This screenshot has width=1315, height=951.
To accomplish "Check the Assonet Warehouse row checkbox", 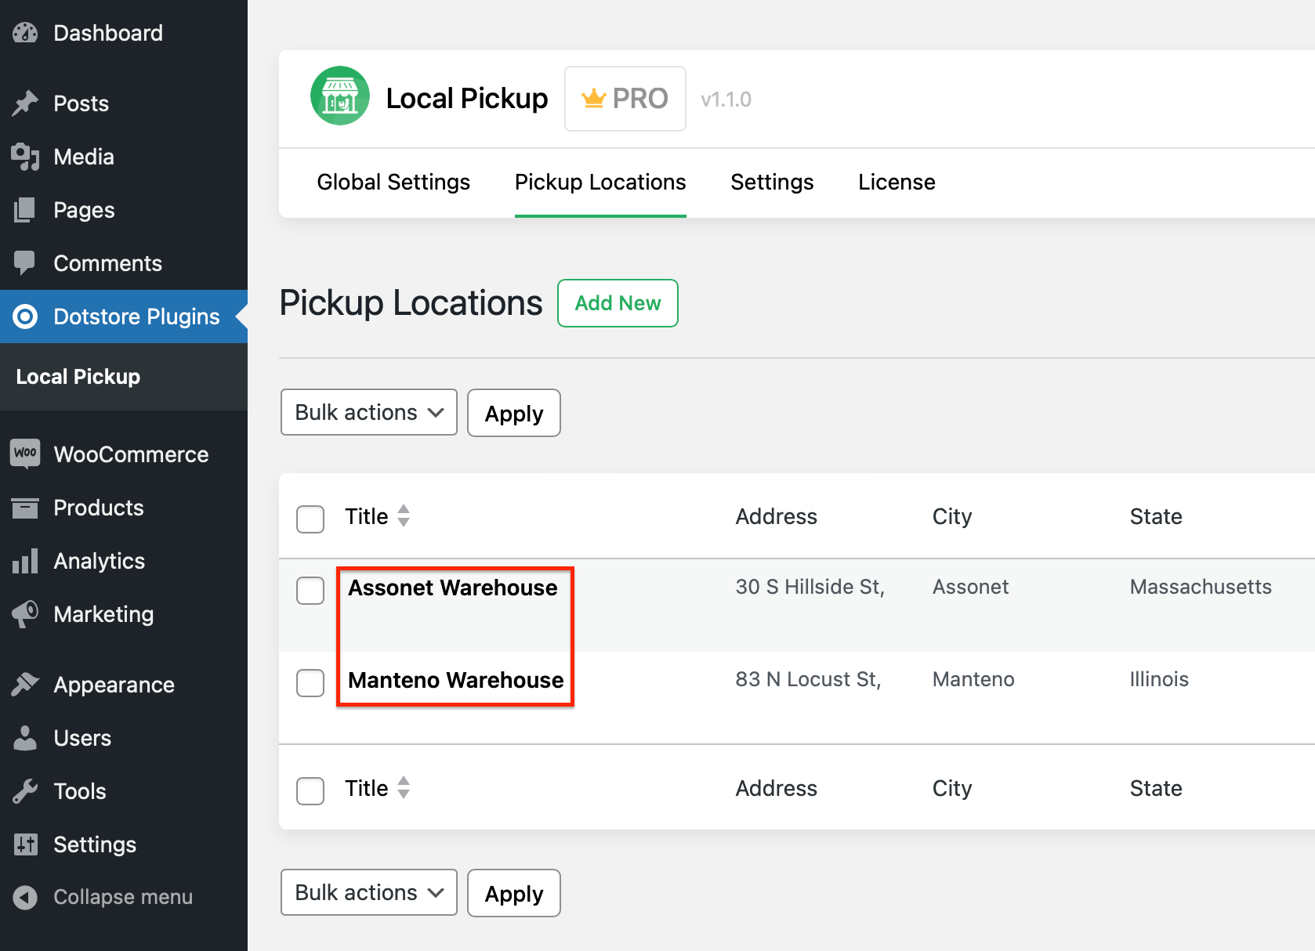I will [x=310, y=591].
